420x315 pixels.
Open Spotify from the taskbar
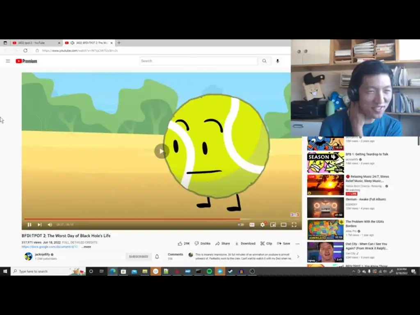(x=209, y=272)
